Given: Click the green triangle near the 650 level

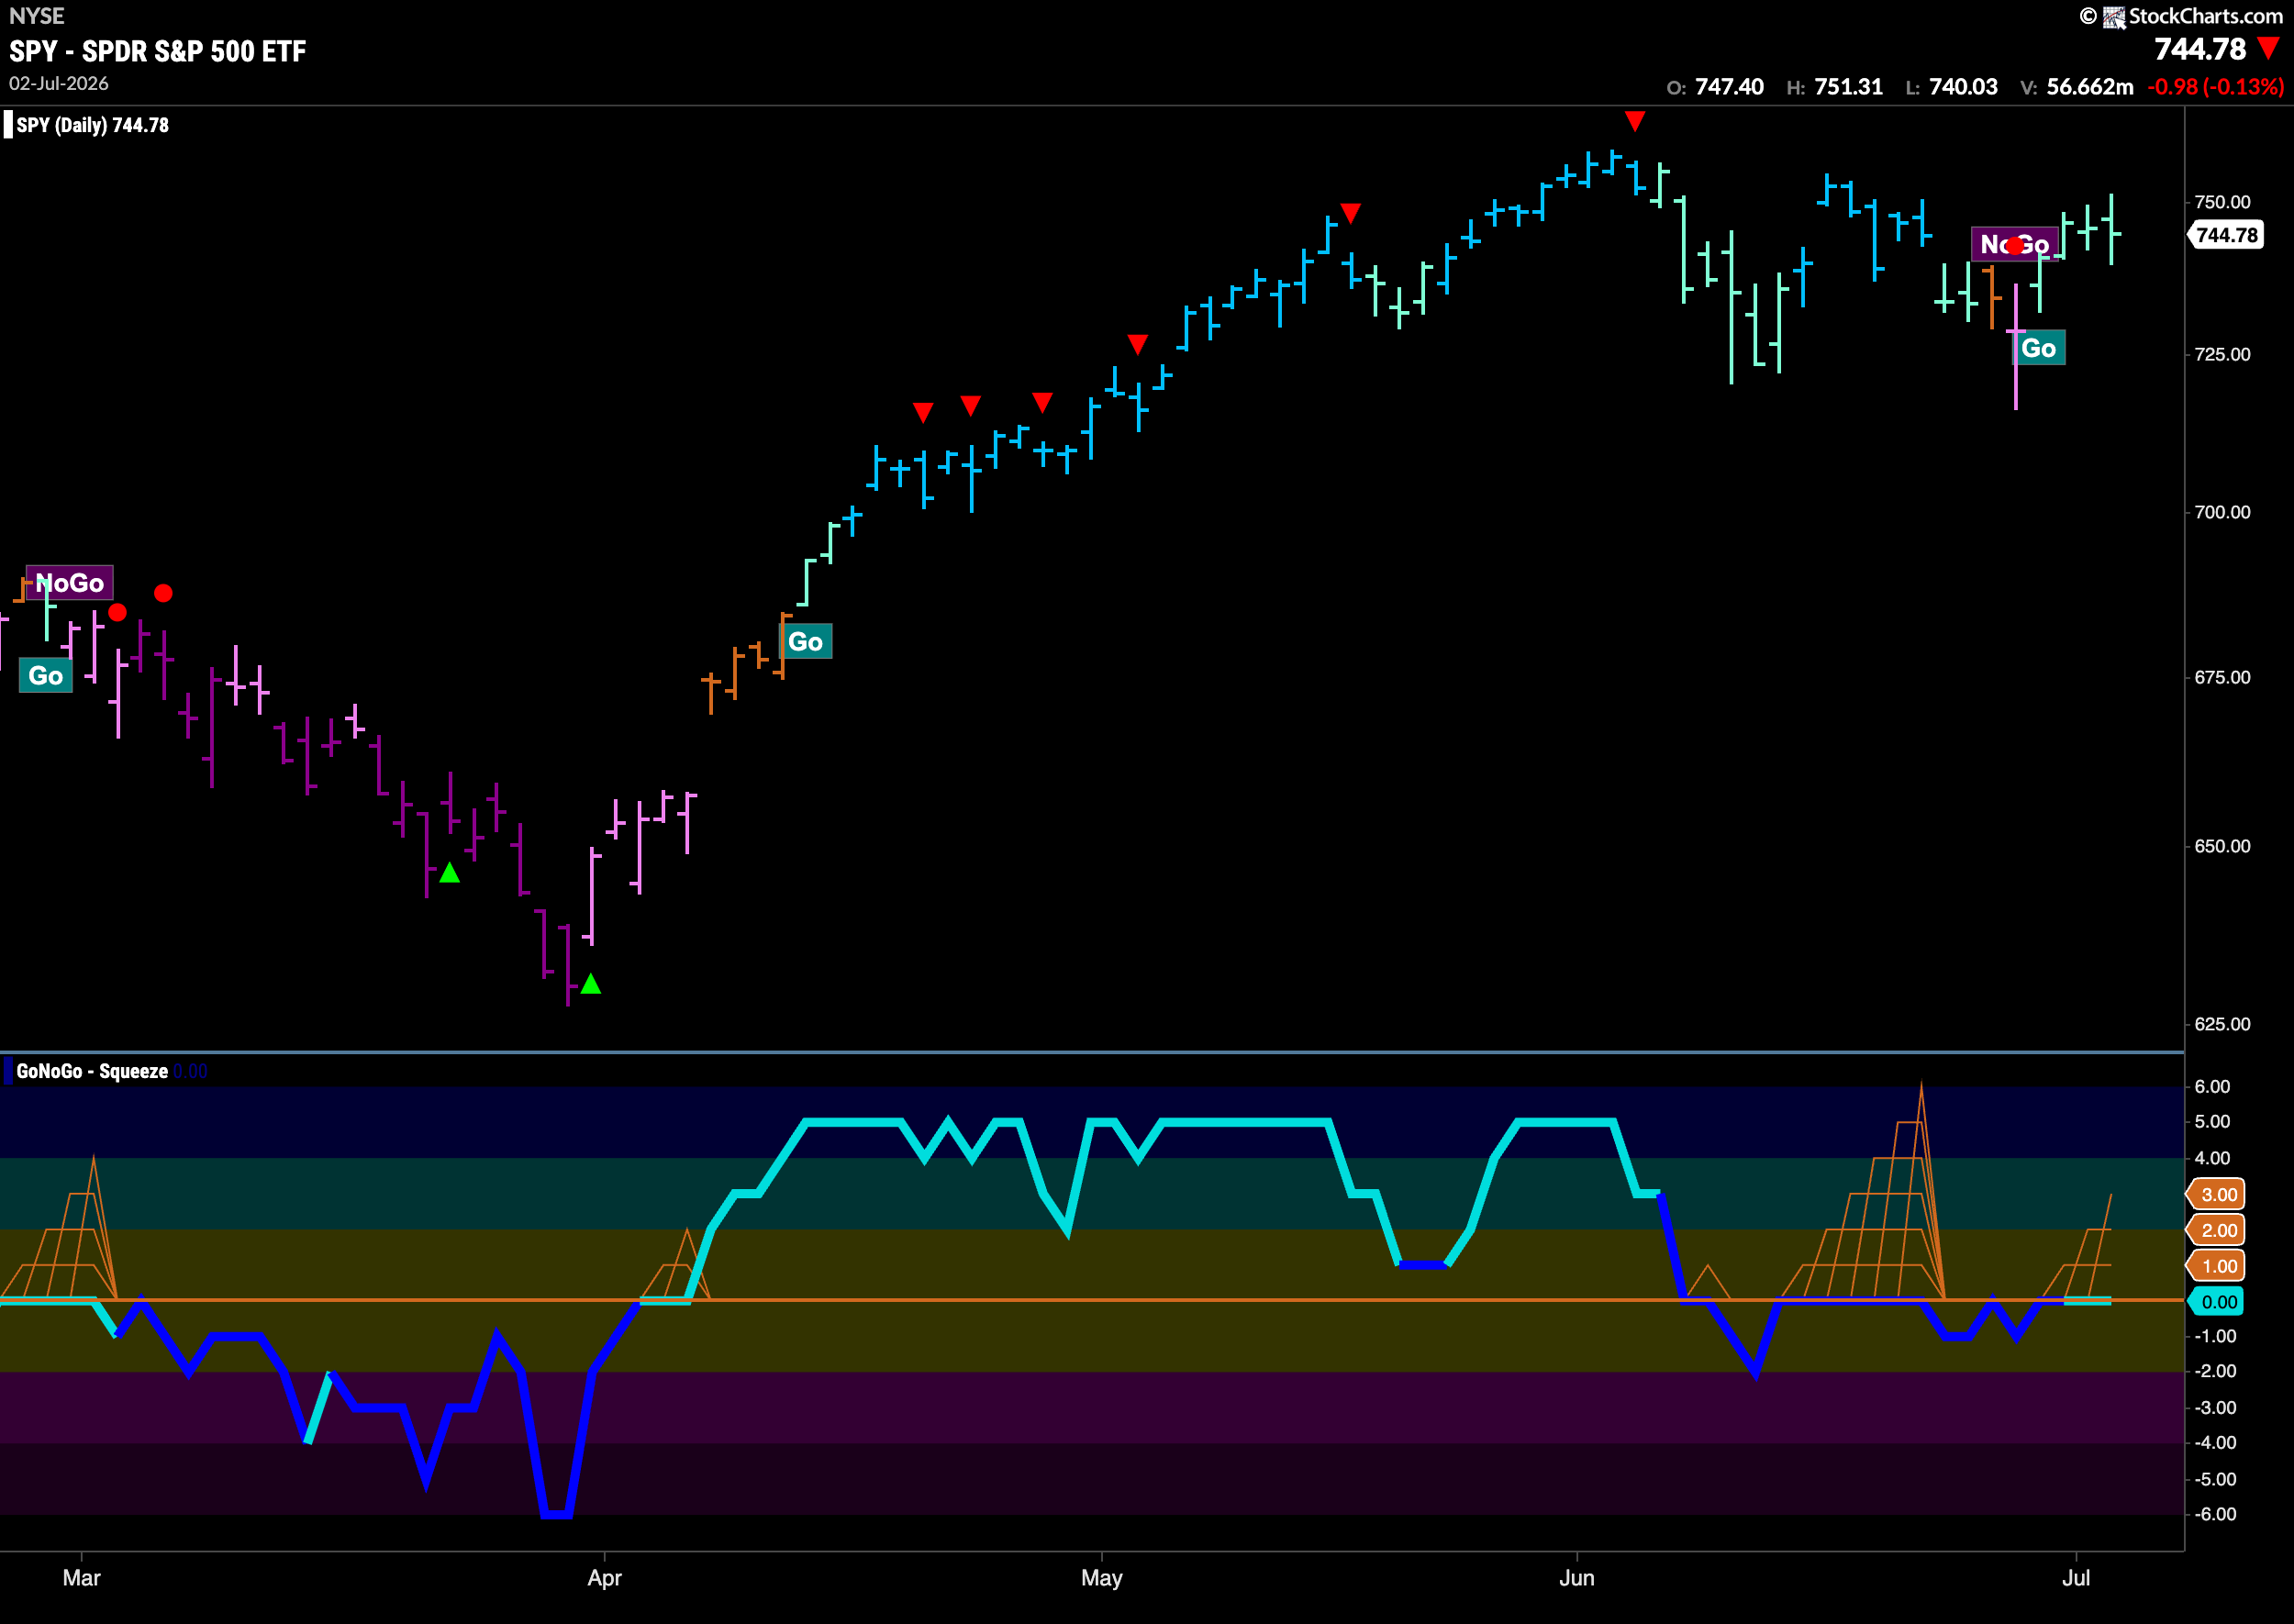Looking at the screenshot, I should coord(450,873).
